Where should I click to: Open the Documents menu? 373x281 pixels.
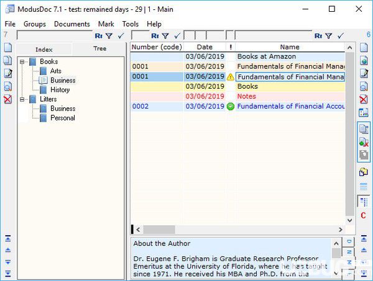72,24
